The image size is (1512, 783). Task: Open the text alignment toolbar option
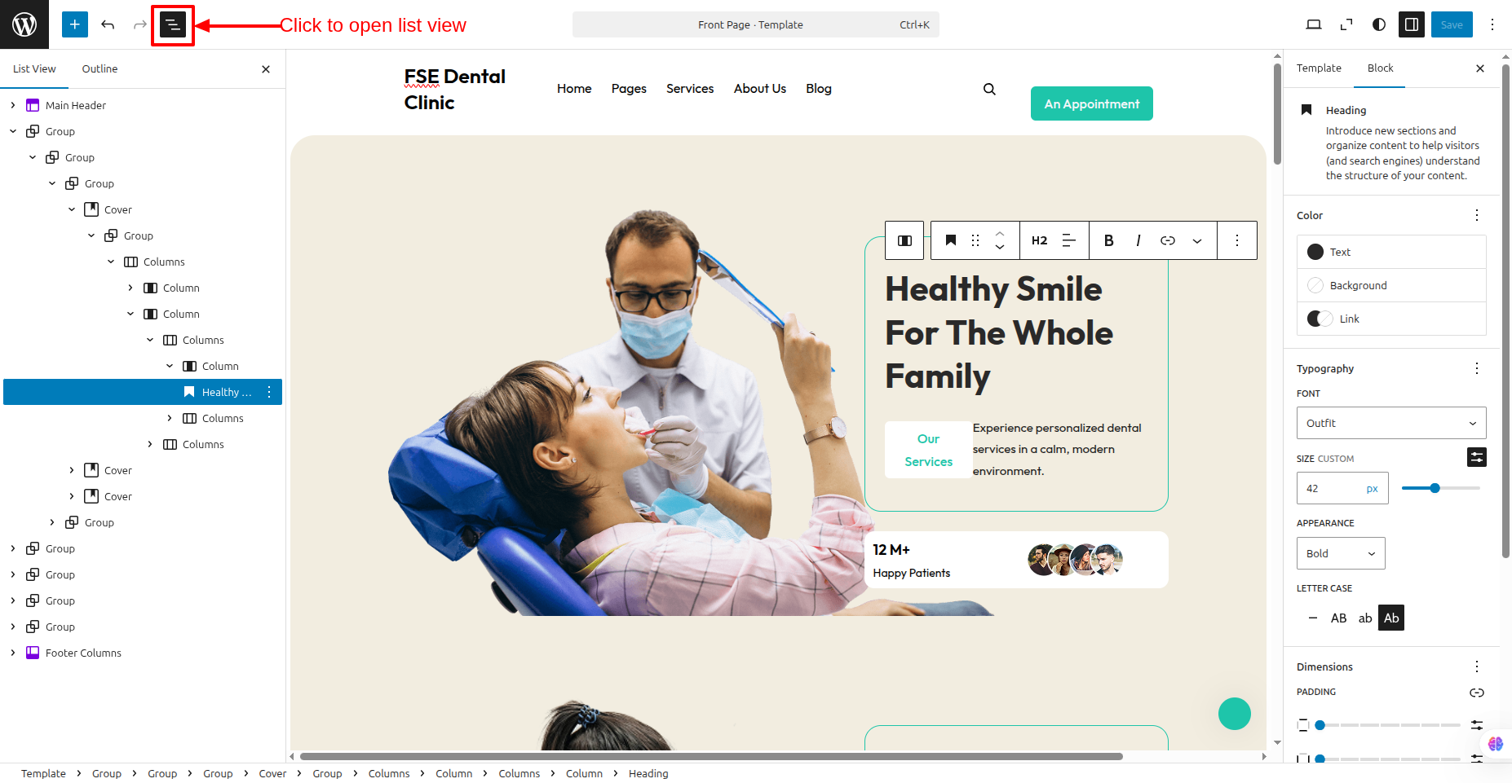click(x=1069, y=240)
